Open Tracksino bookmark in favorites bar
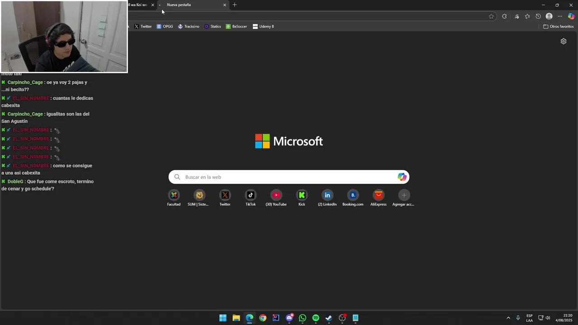Image resolution: width=578 pixels, height=325 pixels. pos(188,26)
